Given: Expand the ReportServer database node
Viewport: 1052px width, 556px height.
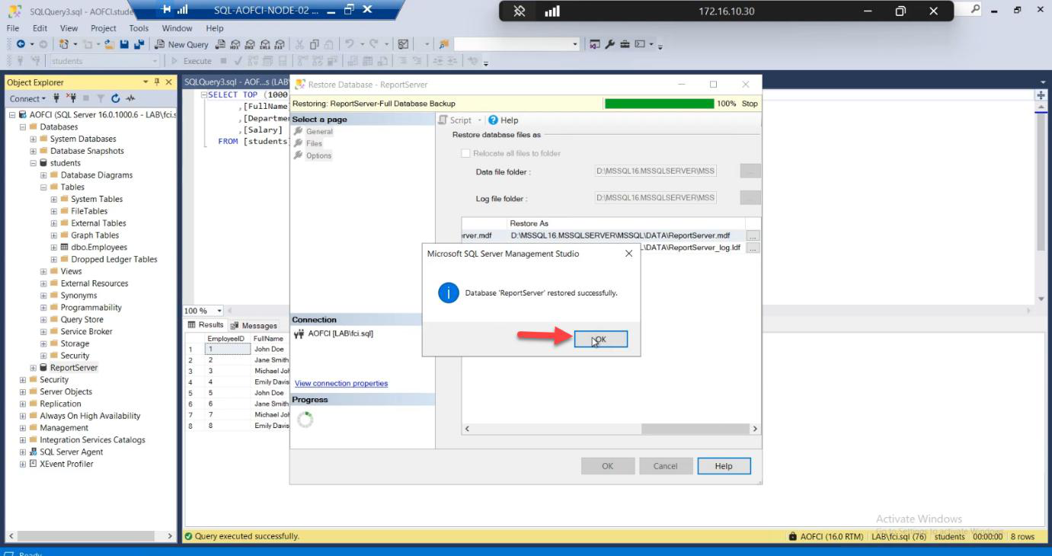Looking at the screenshot, I should 34,368.
